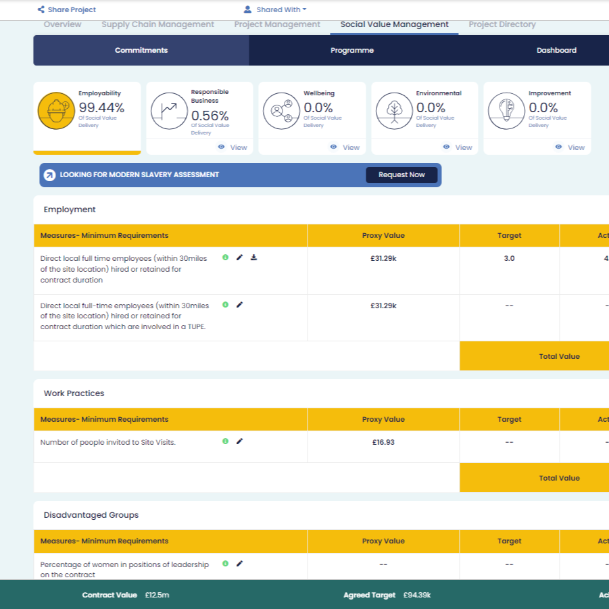The image size is (609, 609).
Task: Download the local full time employees measure
Action: pos(253,258)
